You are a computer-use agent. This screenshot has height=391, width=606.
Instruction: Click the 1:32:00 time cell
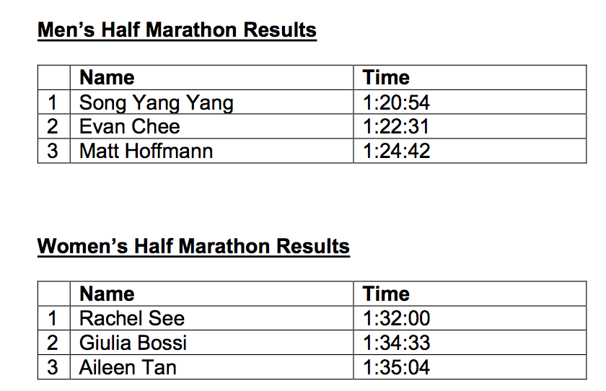click(396, 318)
